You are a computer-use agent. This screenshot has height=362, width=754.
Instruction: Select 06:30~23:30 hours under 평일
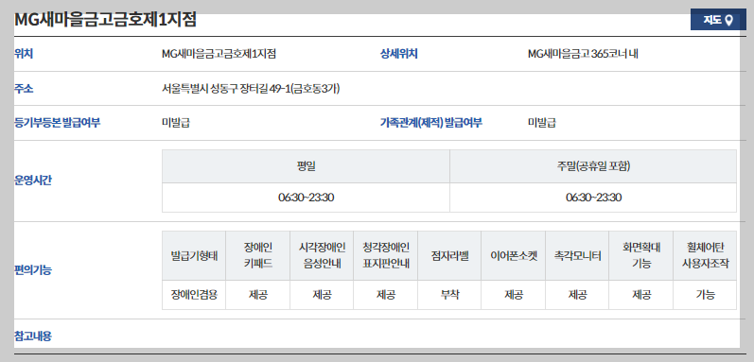[x=306, y=198]
